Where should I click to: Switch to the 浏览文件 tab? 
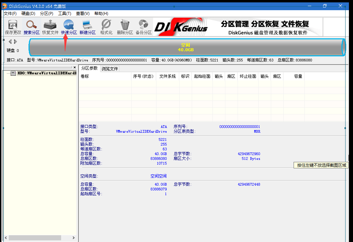(x=110, y=69)
